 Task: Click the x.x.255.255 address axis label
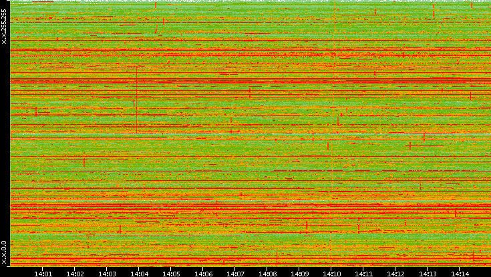click(4, 27)
